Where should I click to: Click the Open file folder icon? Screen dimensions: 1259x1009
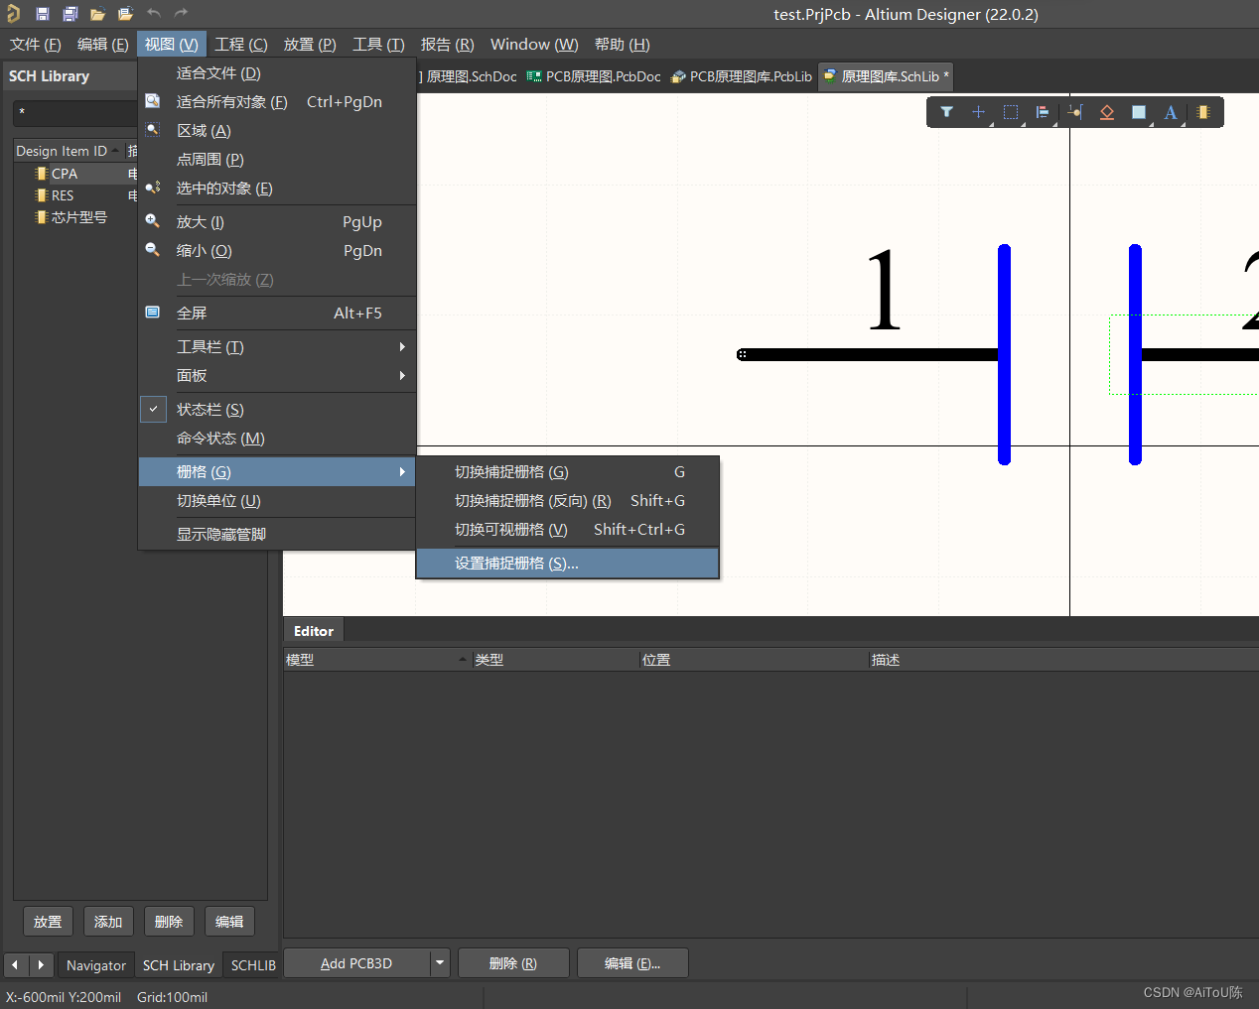click(97, 14)
